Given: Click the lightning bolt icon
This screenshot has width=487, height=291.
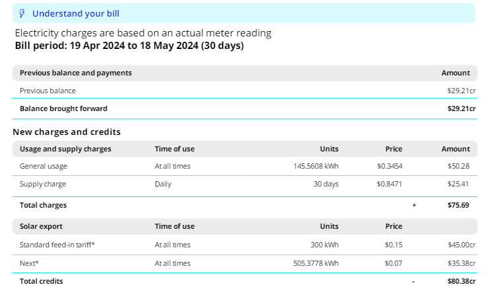Looking at the screenshot, I should click(x=22, y=13).
